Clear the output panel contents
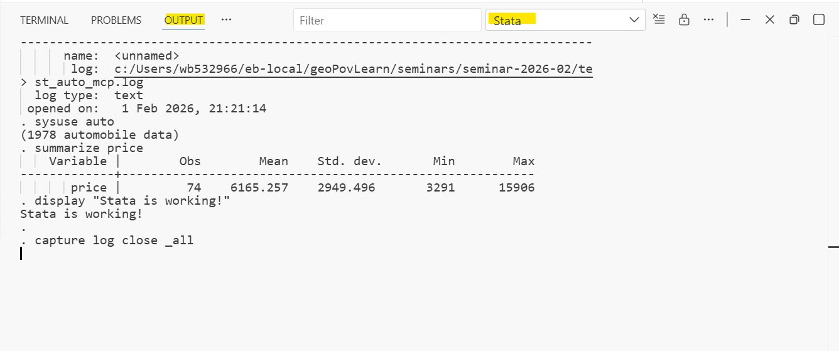The height and width of the screenshot is (351, 839). click(x=659, y=19)
